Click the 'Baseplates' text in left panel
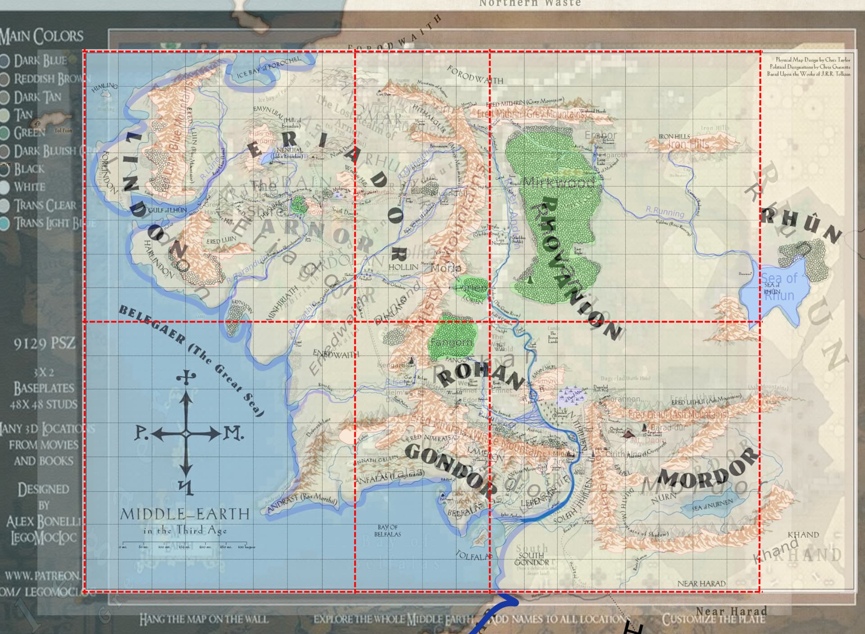 [x=44, y=388]
